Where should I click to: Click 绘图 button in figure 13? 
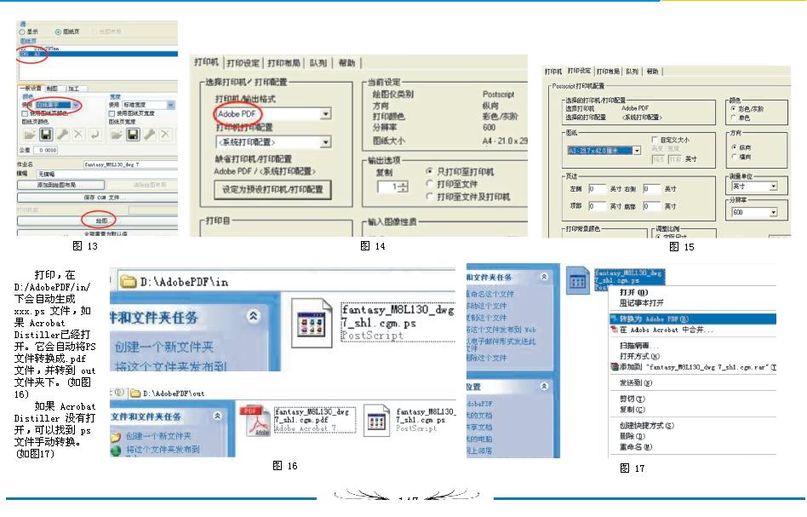click(x=98, y=221)
